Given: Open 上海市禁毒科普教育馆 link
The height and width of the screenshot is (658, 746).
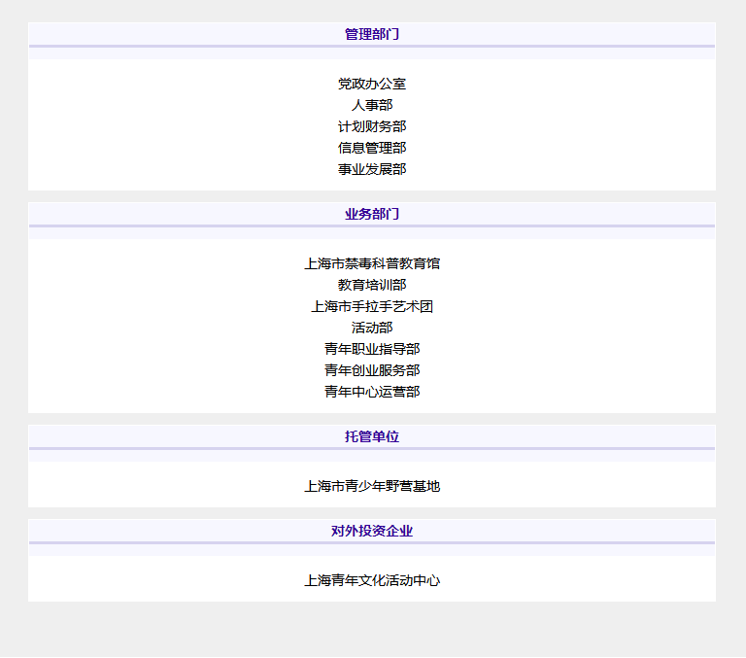Looking at the screenshot, I should pos(372,263).
